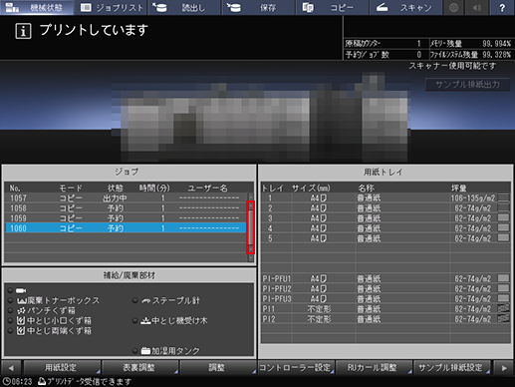The image size is (515, 387).
Task: Select job 1058 row
Action: [126, 208]
